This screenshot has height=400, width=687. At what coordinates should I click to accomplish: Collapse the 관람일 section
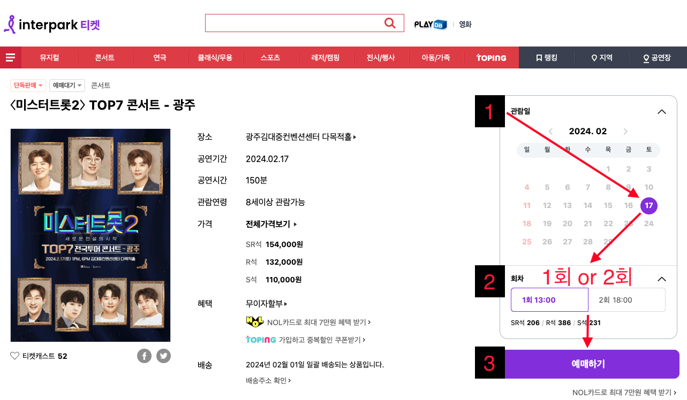coord(662,112)
